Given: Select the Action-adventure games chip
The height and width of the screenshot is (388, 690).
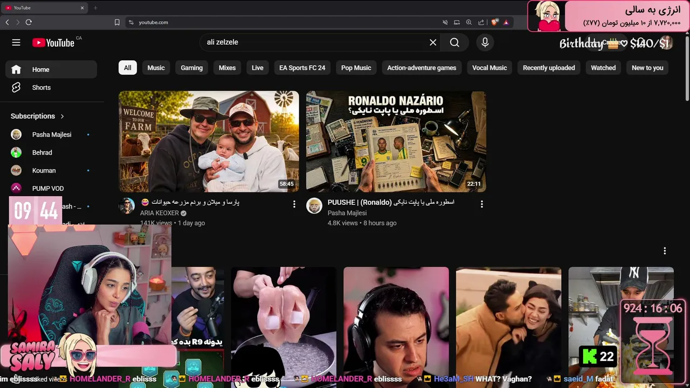Looking at the screenshot, I should 422,68.
